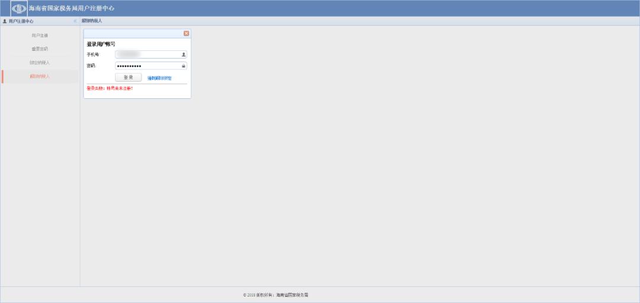Screen dimensions: 640x303
Task: Click the 海南省国家税务局用户注册中心 header title
Action: [72, 8]
